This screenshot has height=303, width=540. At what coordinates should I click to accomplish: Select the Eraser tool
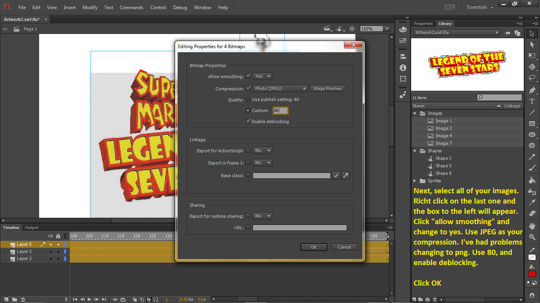click(532, 213)
